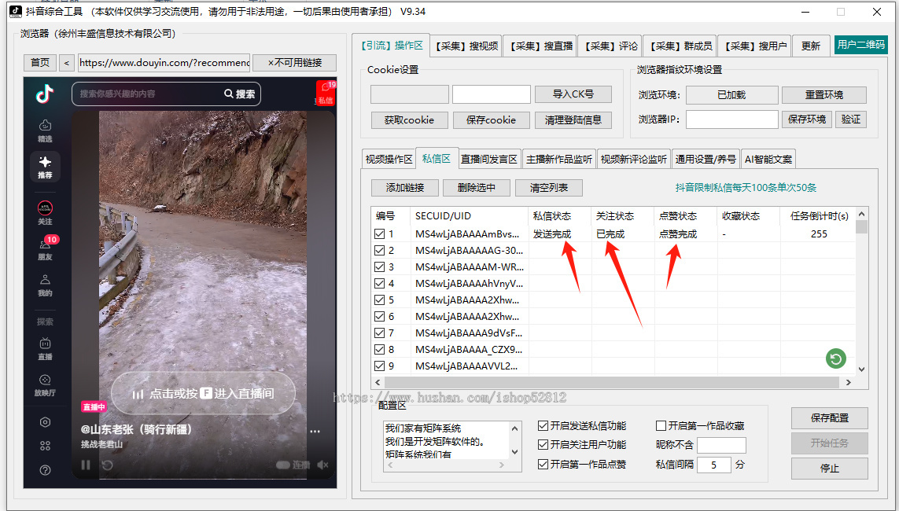Click the 搜索 magnifier button in Douyin
The width and height of the screenshot is (899, 511).
click(240, 94)
